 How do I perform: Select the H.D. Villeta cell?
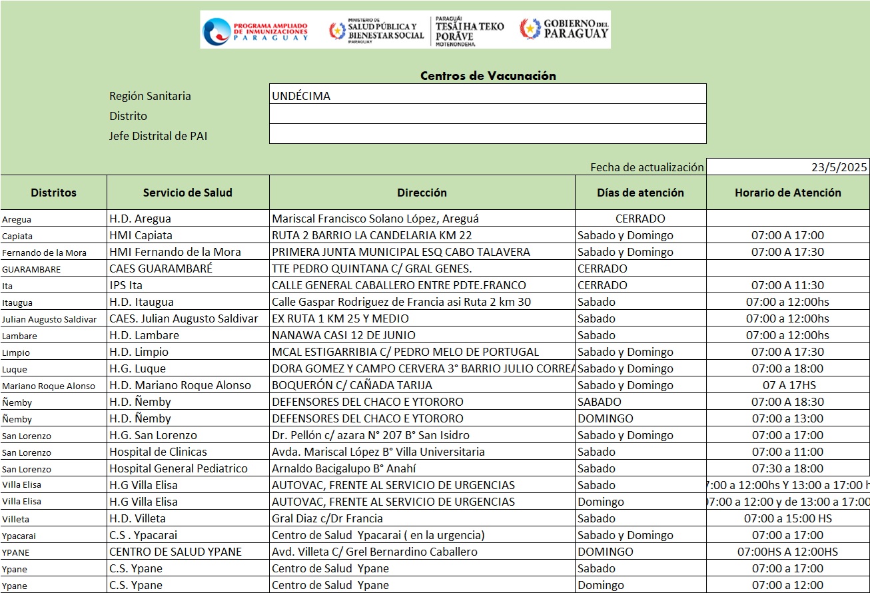point(188,518)
